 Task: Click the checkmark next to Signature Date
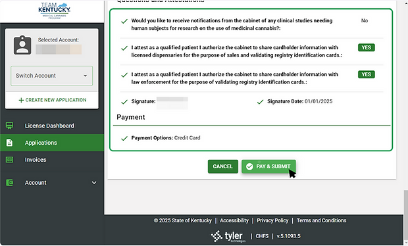pyautogui.click(x=260, y=102)
